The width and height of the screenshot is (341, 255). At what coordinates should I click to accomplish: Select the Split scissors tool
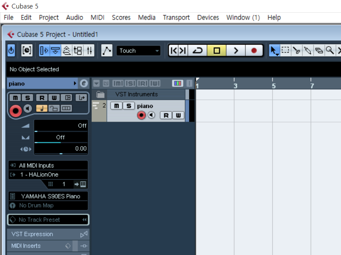(x=296, y=51)
